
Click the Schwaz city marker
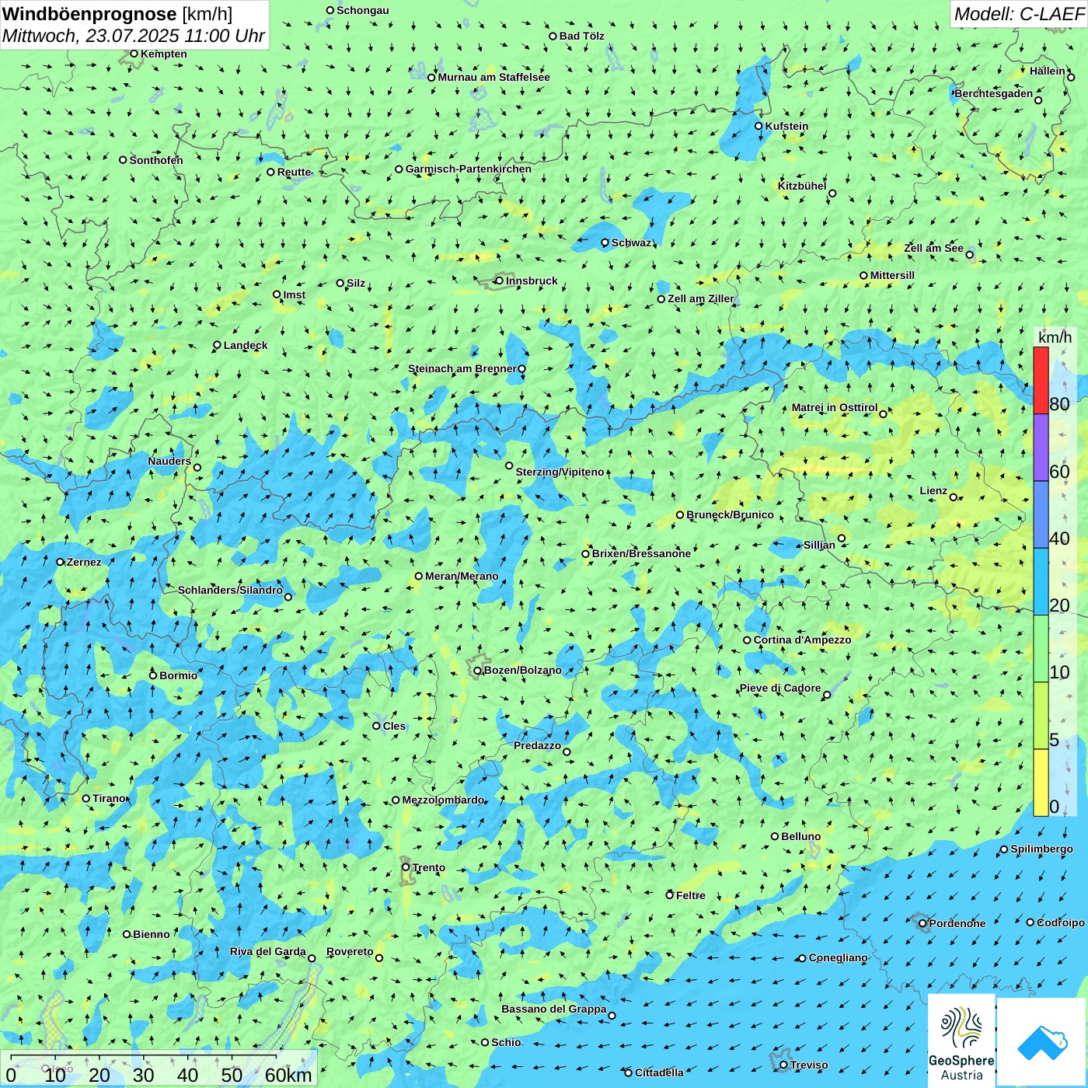click(605, 242)
